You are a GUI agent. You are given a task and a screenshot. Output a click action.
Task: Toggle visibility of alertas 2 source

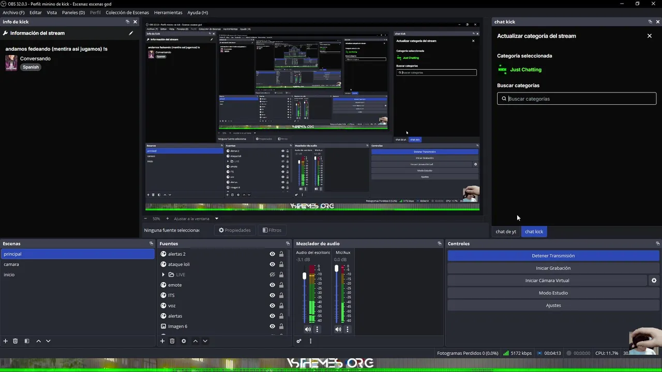(x=272, y=254)
